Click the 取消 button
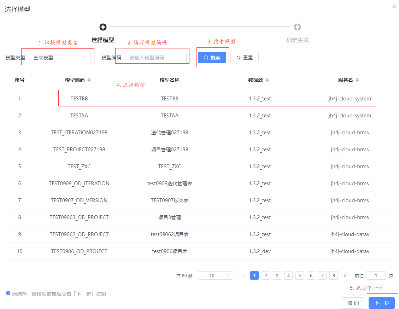The width and height of the screenshot is (399, 309). coord(353,303)
